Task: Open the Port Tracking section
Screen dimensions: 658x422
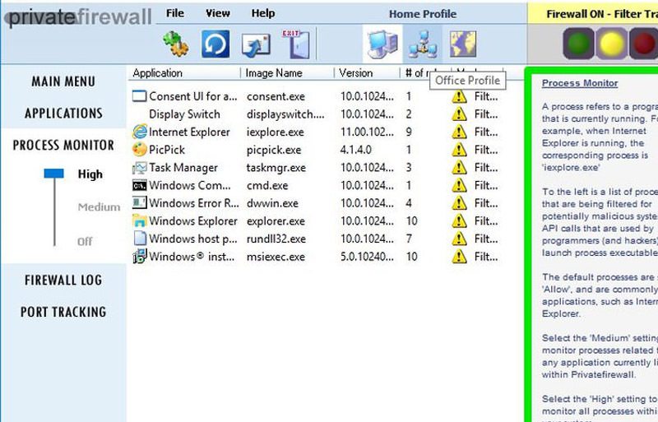Action: click(63, 312)
